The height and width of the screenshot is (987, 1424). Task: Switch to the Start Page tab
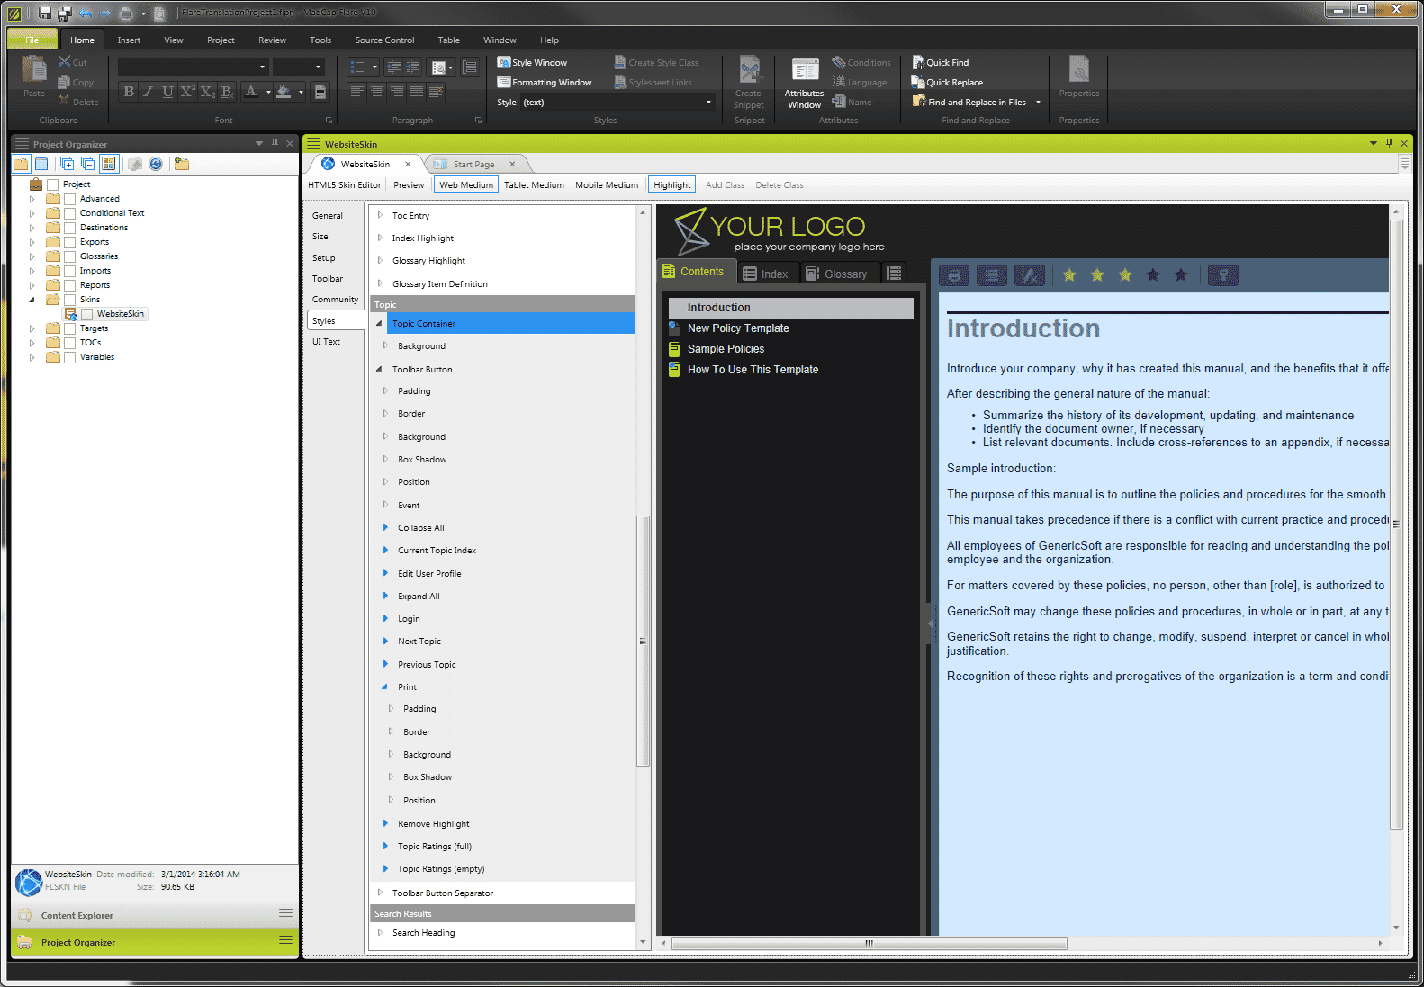coord(473,164)
